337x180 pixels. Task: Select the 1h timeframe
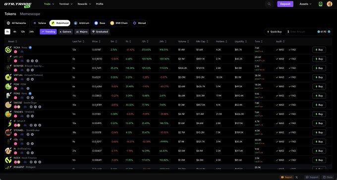tap(7, 32)
